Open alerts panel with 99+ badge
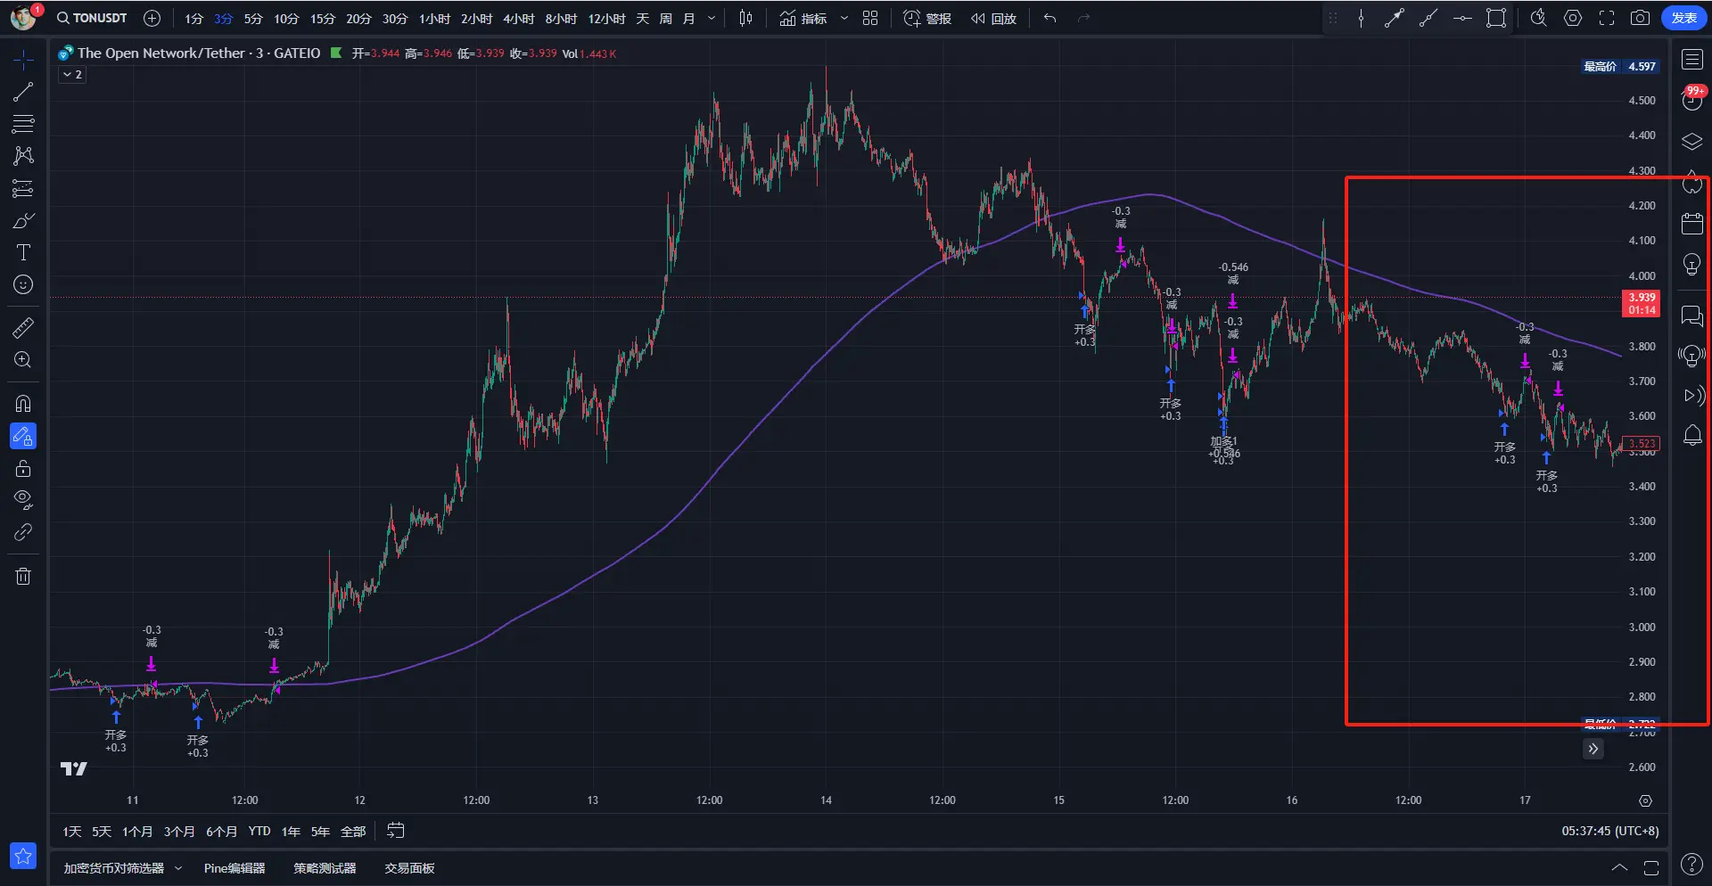Viewport: 1712px width, 886px height. point(1691,100)
